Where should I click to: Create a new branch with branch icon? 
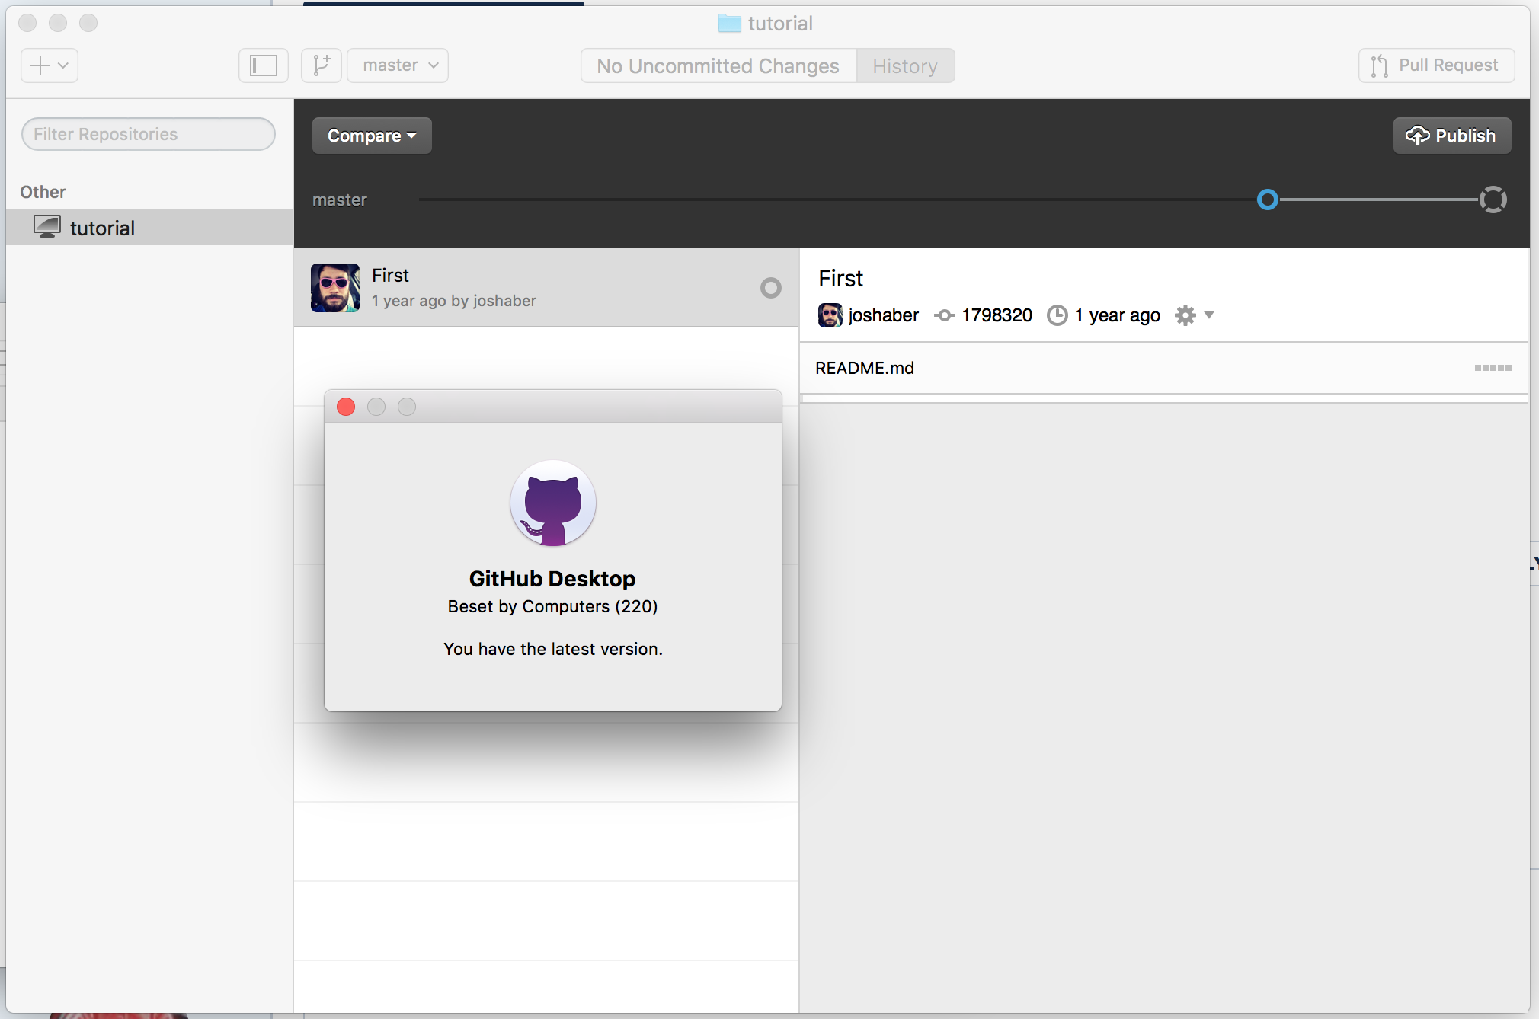click(322, 65)
